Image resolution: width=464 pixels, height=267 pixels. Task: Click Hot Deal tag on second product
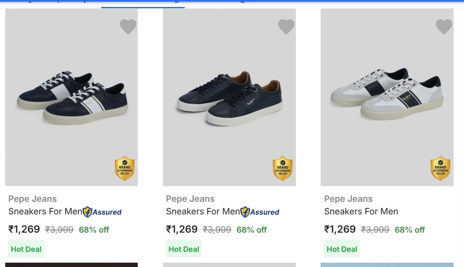point(184,249)
